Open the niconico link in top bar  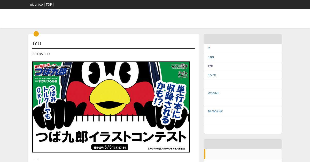pyautogui.click(x=36, y=5)
